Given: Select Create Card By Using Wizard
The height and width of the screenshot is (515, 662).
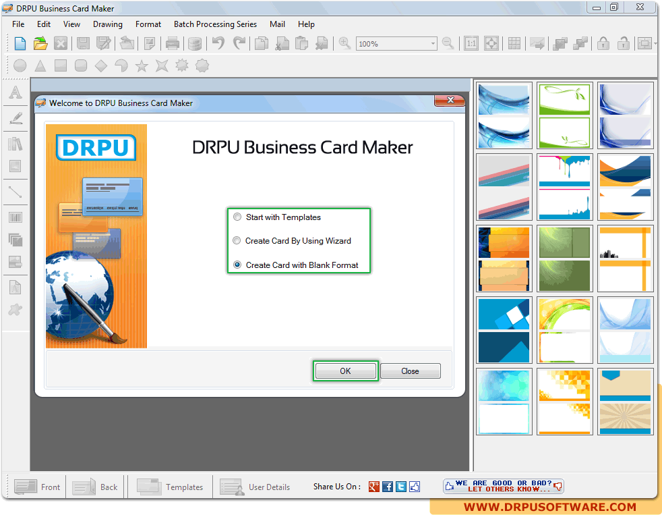Looking at the screenshot, I should tap(292, 240).
